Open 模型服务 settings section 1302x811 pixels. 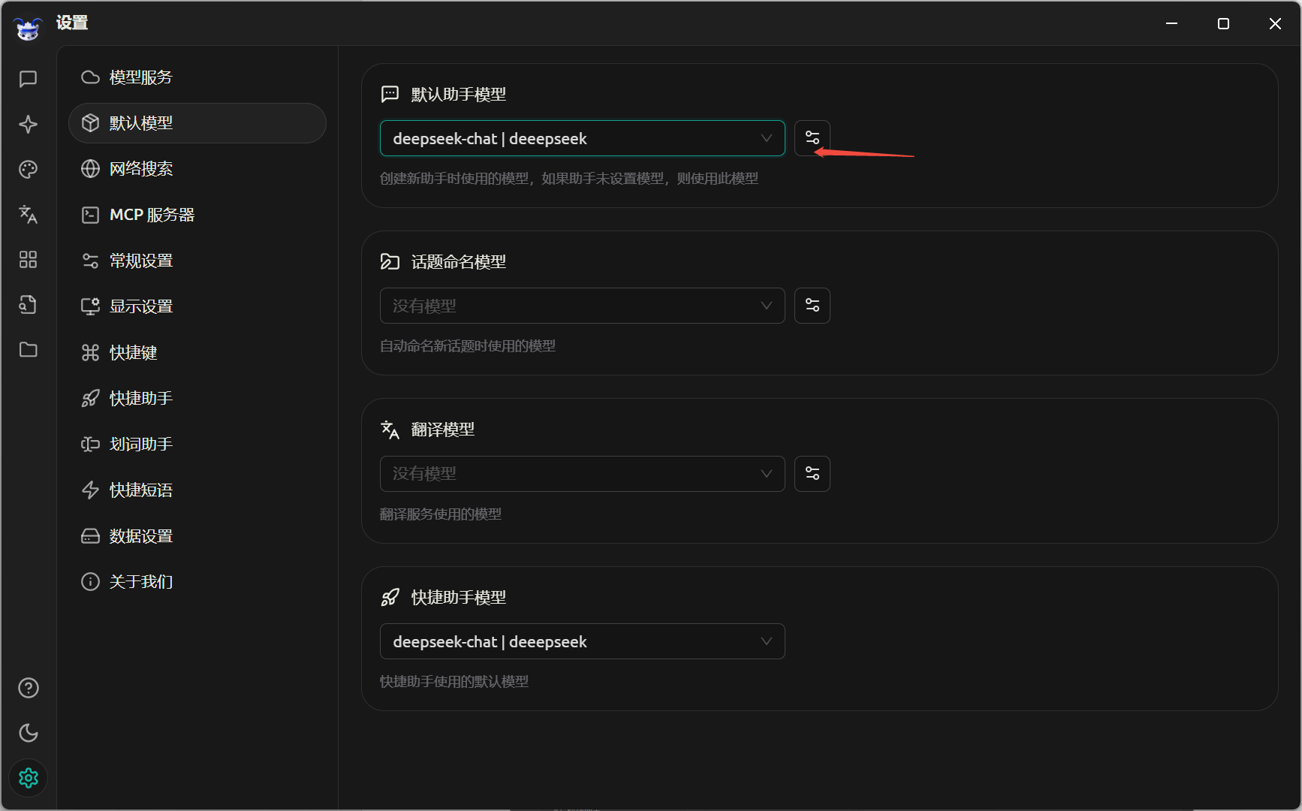pos(197,77)
